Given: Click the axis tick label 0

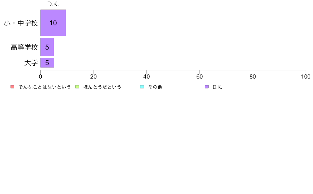Looking at the screenshot, I should 41,76.
